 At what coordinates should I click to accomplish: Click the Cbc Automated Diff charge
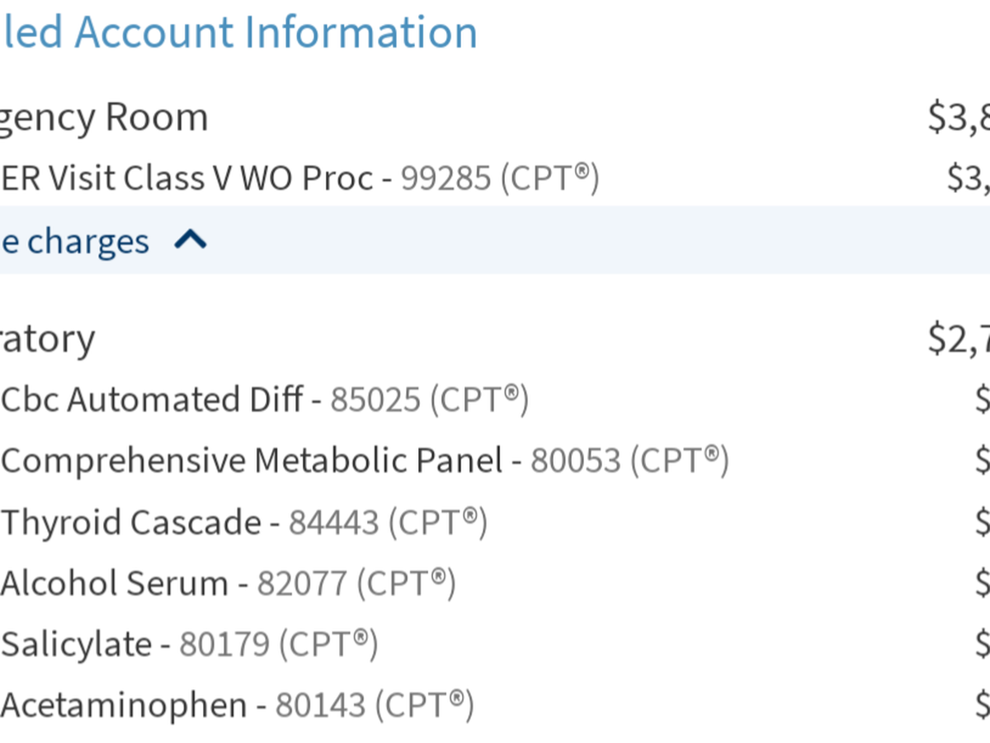152,400
